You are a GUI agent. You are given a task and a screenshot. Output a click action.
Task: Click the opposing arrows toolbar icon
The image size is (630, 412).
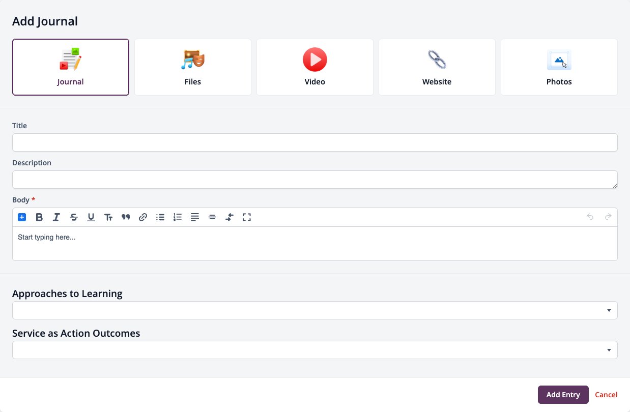230,217
